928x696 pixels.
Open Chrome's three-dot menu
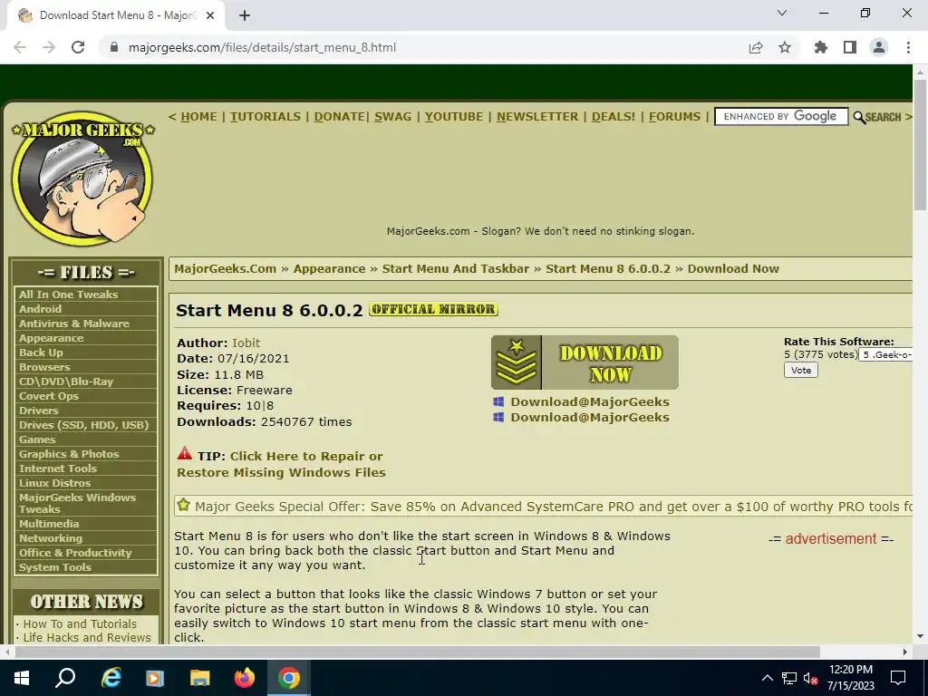click(x=908, y=47)
